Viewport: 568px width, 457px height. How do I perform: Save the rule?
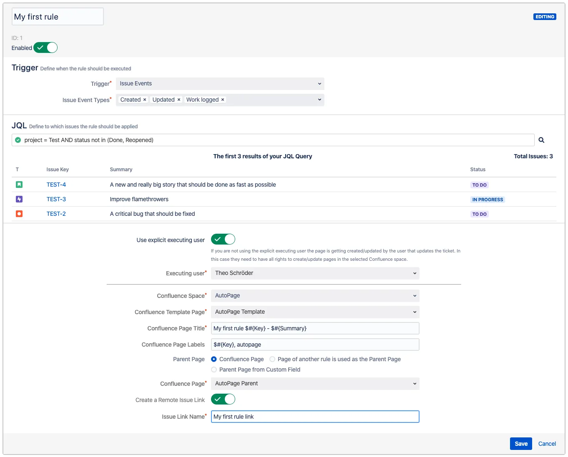(521, 444)
